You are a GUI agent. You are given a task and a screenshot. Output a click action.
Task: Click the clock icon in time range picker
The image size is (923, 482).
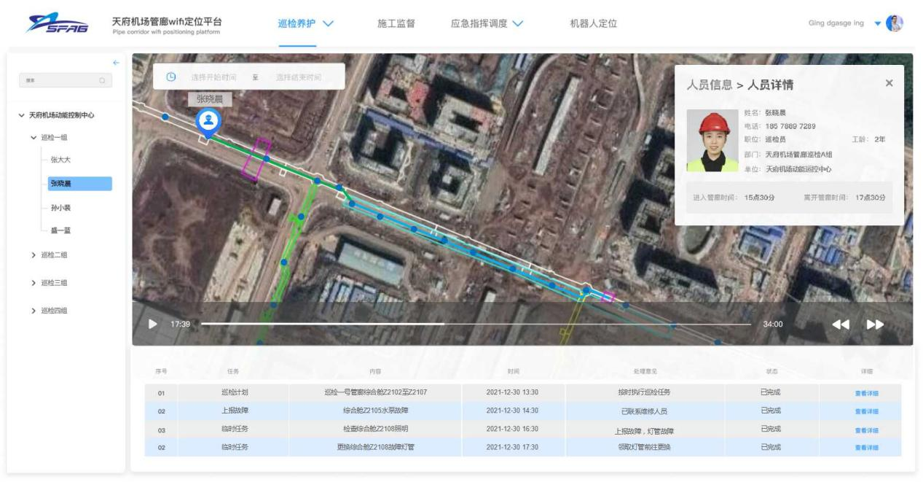point(171,77)
